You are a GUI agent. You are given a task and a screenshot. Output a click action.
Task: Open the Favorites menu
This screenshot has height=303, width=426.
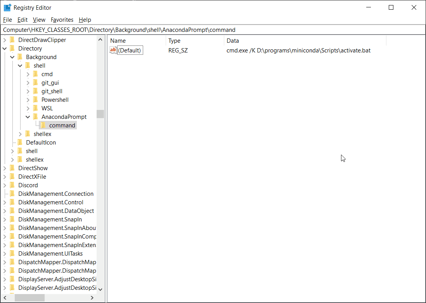click(x=62, y=20)
